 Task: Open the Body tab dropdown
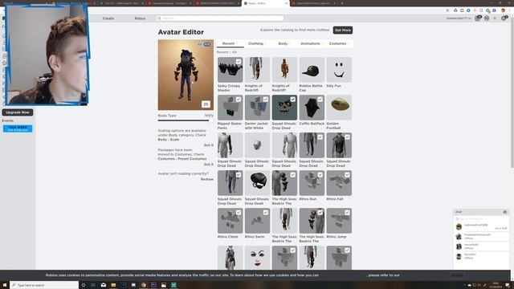284,43
